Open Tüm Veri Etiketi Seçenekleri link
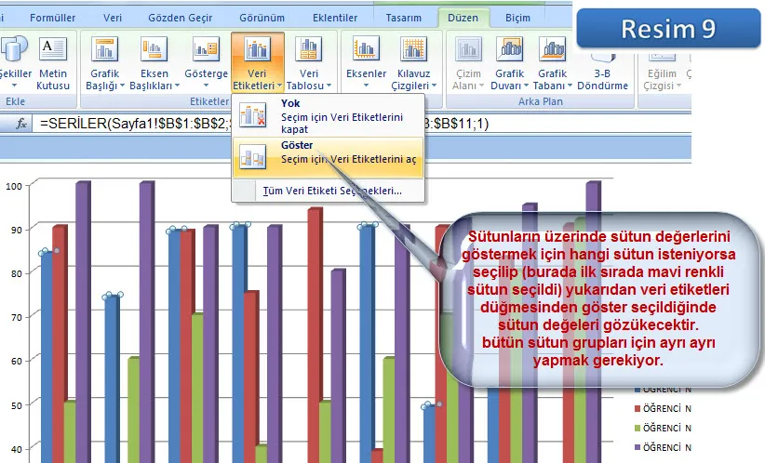765x463 pixels. coord(332,191)
